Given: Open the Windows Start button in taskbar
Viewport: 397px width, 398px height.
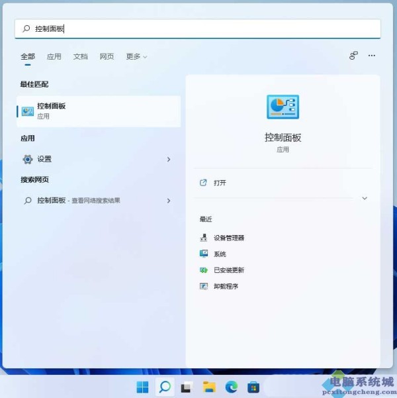Looking at the screenshot, I should tap(142, 387).
